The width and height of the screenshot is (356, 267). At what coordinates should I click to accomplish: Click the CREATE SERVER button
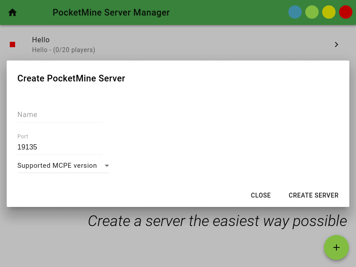click(313, 195)
